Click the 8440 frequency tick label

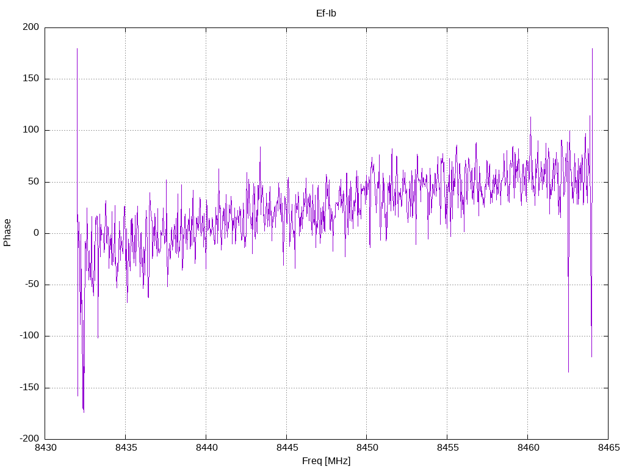206,448
